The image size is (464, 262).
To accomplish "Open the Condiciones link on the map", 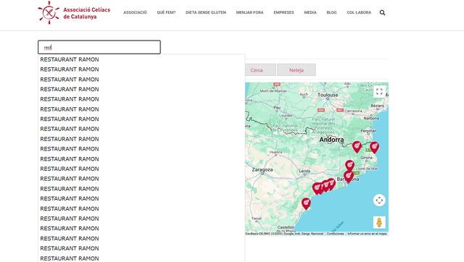I will (335, 234).
